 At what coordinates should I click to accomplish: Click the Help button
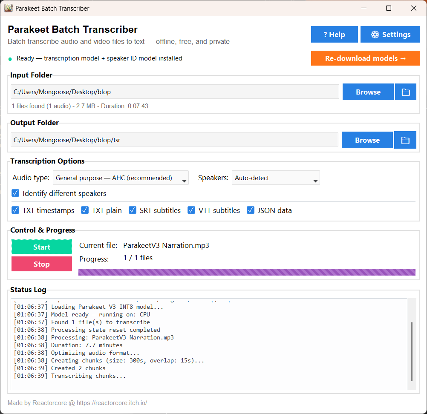[x=334, y=34]
